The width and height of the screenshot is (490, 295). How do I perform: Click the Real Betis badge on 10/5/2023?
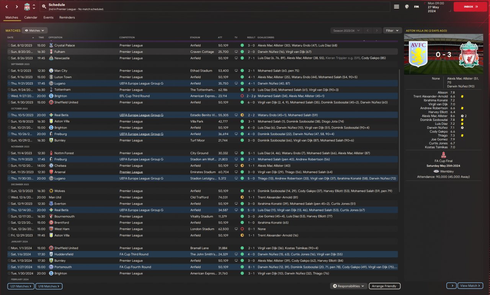51,115
